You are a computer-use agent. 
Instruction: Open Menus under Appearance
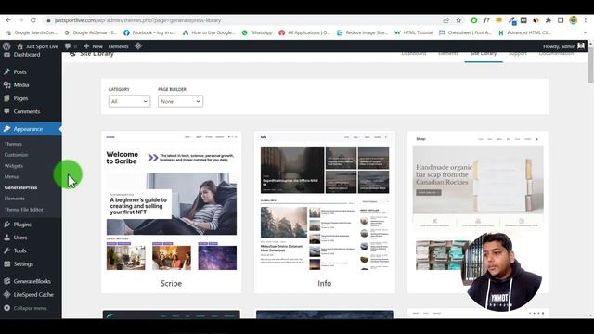pos(12,177)
